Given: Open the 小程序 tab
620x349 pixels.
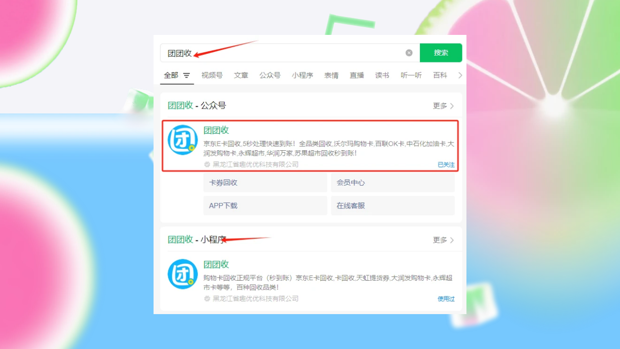Looking at the screenshot, I should tap(302, 75).
